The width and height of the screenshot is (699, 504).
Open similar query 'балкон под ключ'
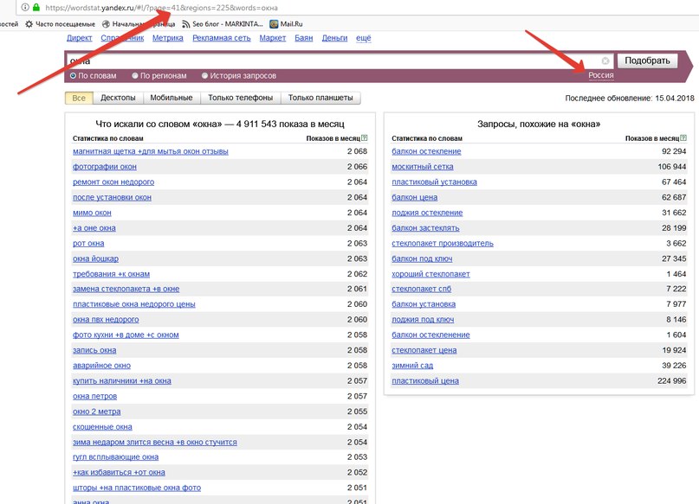point(422,258)
